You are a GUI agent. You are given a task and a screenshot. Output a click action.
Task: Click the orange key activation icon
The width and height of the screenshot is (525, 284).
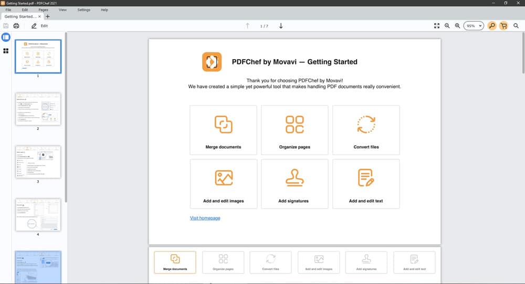click(492, 26)
